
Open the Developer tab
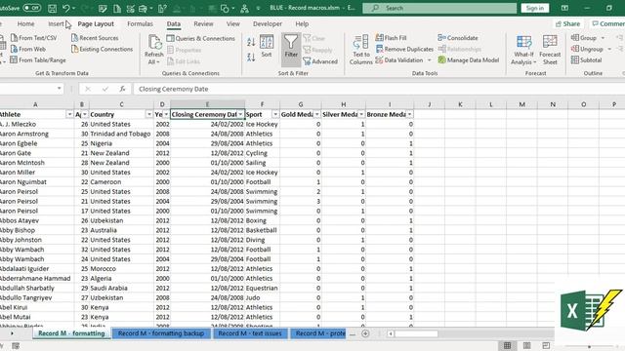point(268,23)
